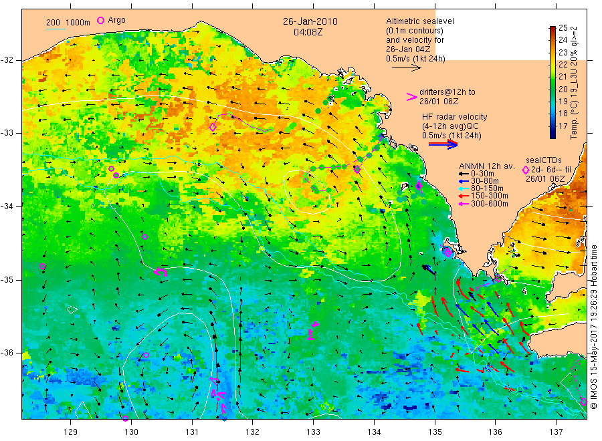The image size is (602, 441).
Task: Select sealCTD diamond near 32.9°S 131.3°E
Action: click(213, 127)
